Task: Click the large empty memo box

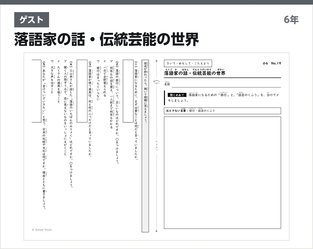Action: (222, 173)
